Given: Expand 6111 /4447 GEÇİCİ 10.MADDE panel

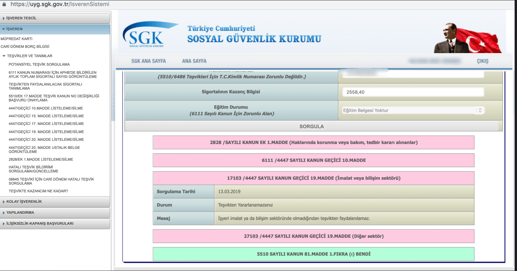Looking at the screenshot, I should pos(314,160).
